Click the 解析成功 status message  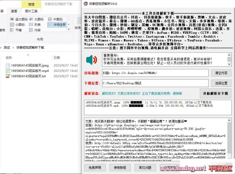pyautogui.click(x=144, y=94)
